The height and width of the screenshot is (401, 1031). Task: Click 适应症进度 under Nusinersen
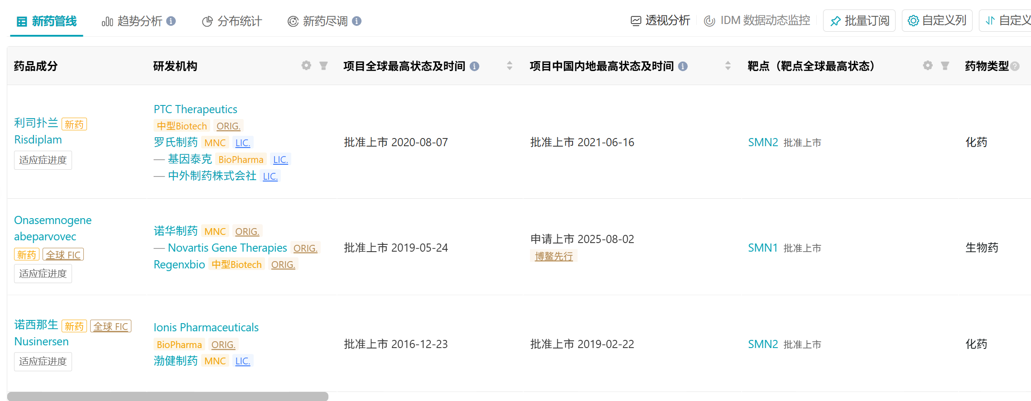43,362
